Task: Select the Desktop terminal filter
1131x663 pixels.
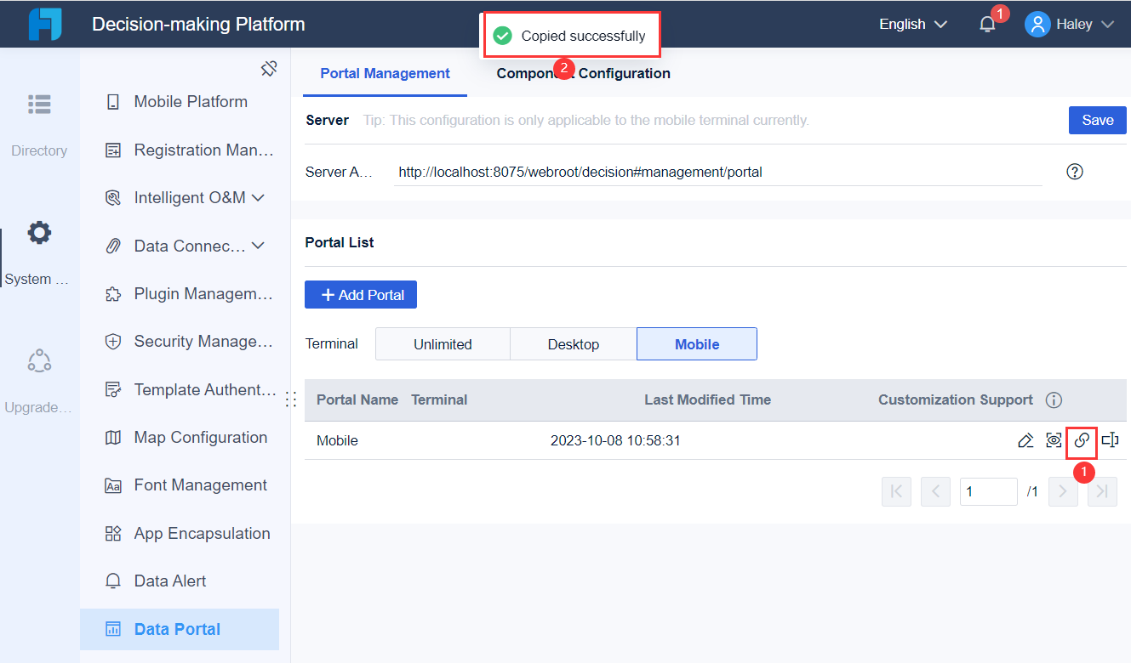Action: [x=573, y=343]
